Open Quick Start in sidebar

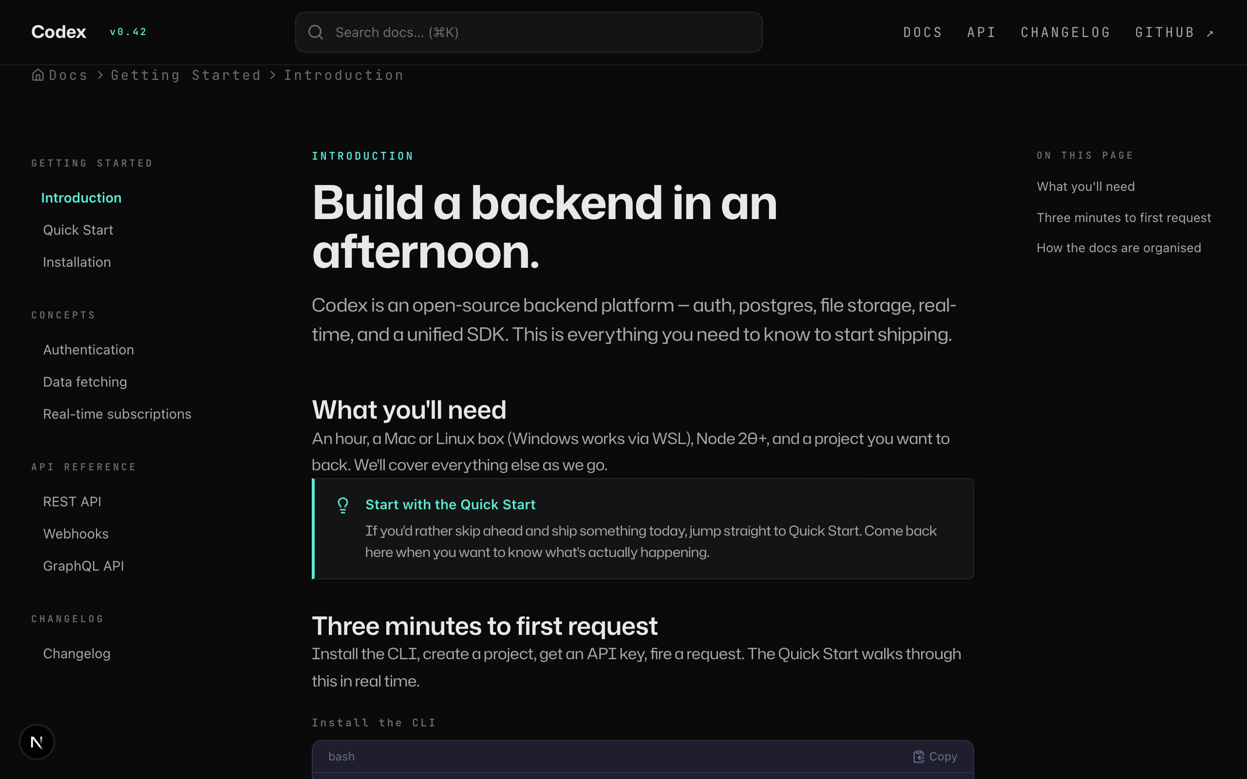(x=78, y=230)
